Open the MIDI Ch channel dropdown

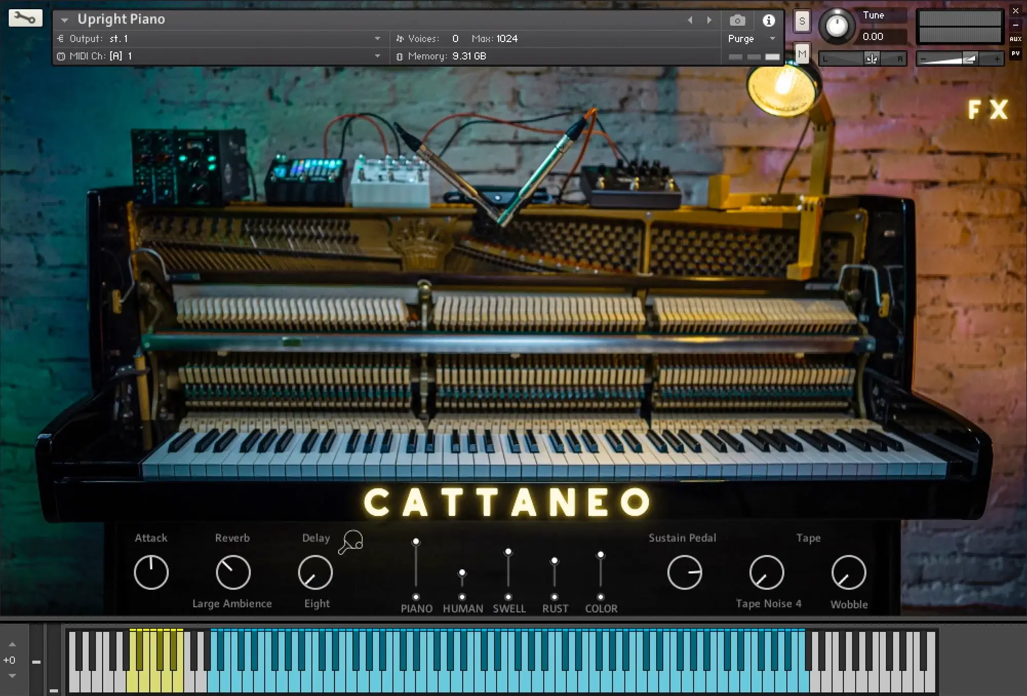click(378, 56)
